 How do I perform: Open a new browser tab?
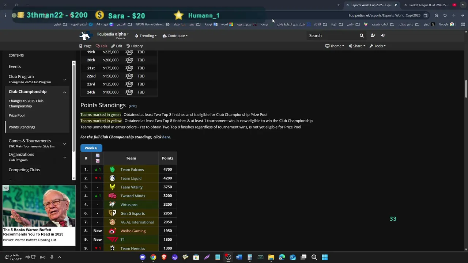coord(339,5)
